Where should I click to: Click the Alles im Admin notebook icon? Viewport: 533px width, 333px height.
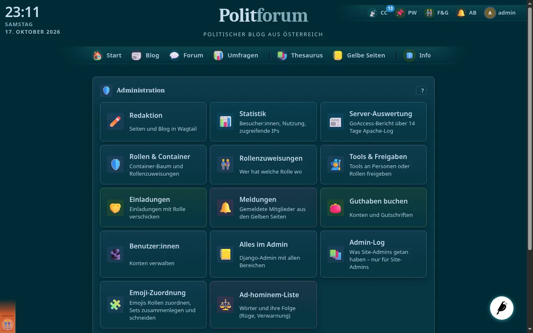[x=225, y=254]
